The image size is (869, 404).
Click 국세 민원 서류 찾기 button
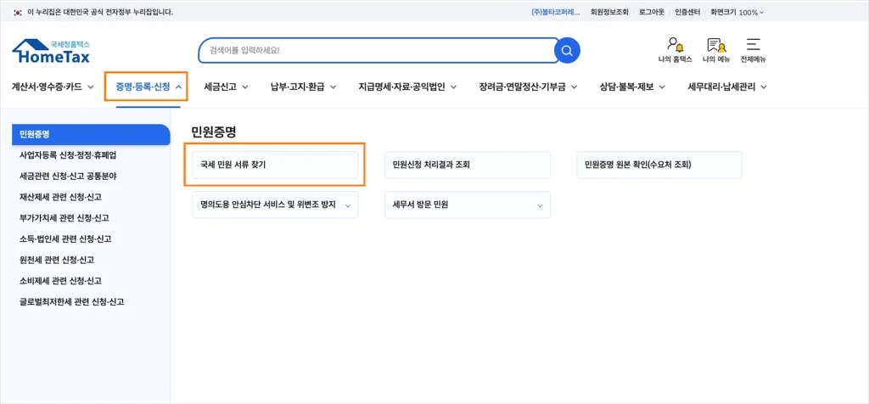pos(275,165)
